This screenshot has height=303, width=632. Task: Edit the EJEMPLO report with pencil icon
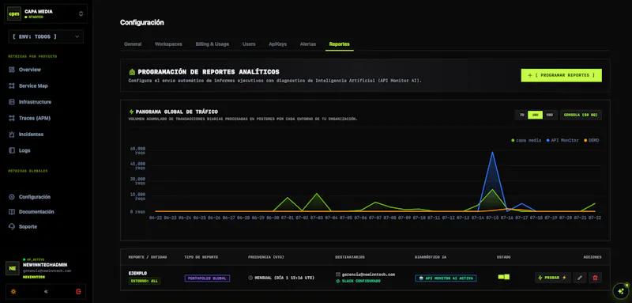click(x=580, y=278)
